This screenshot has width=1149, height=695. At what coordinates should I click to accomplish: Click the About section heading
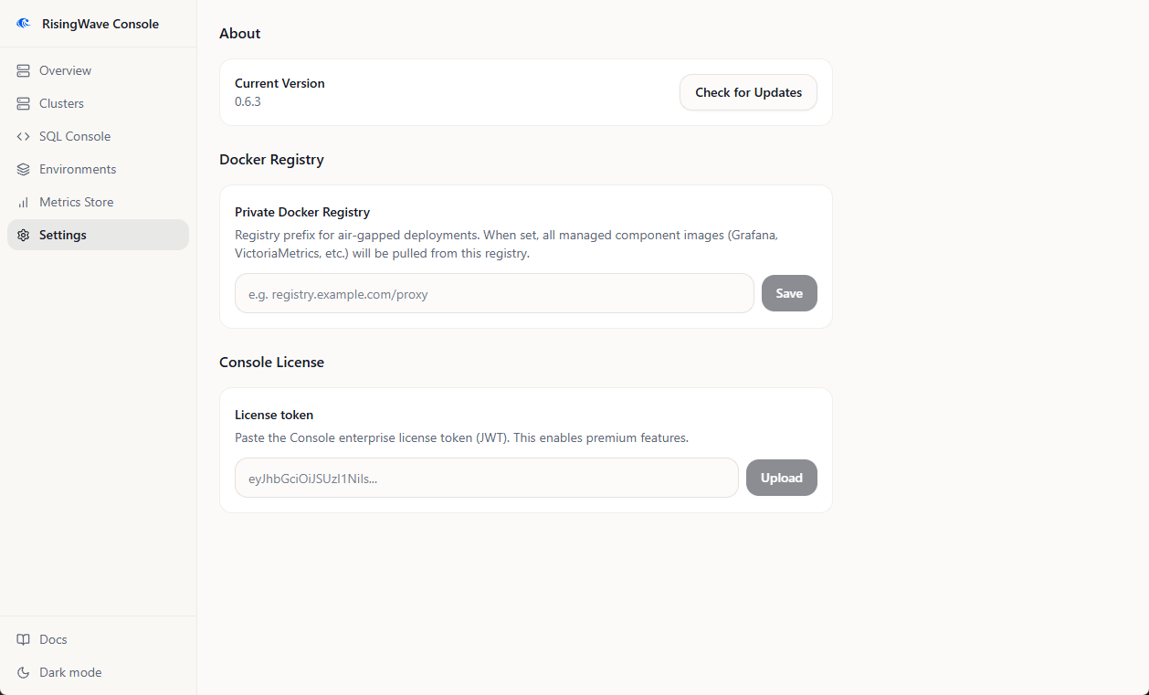pyautogui.click(x=240, y=33)
